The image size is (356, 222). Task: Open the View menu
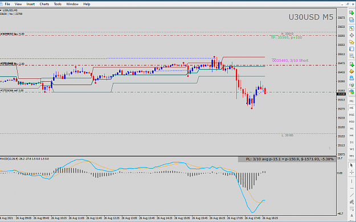click(x=18, y=4)
